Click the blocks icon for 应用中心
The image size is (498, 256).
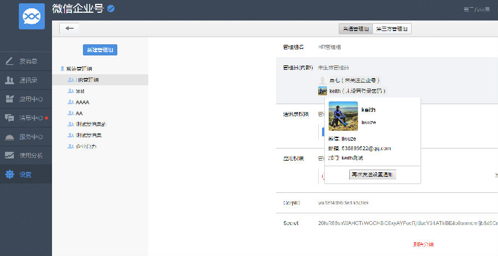pos(9,99)
